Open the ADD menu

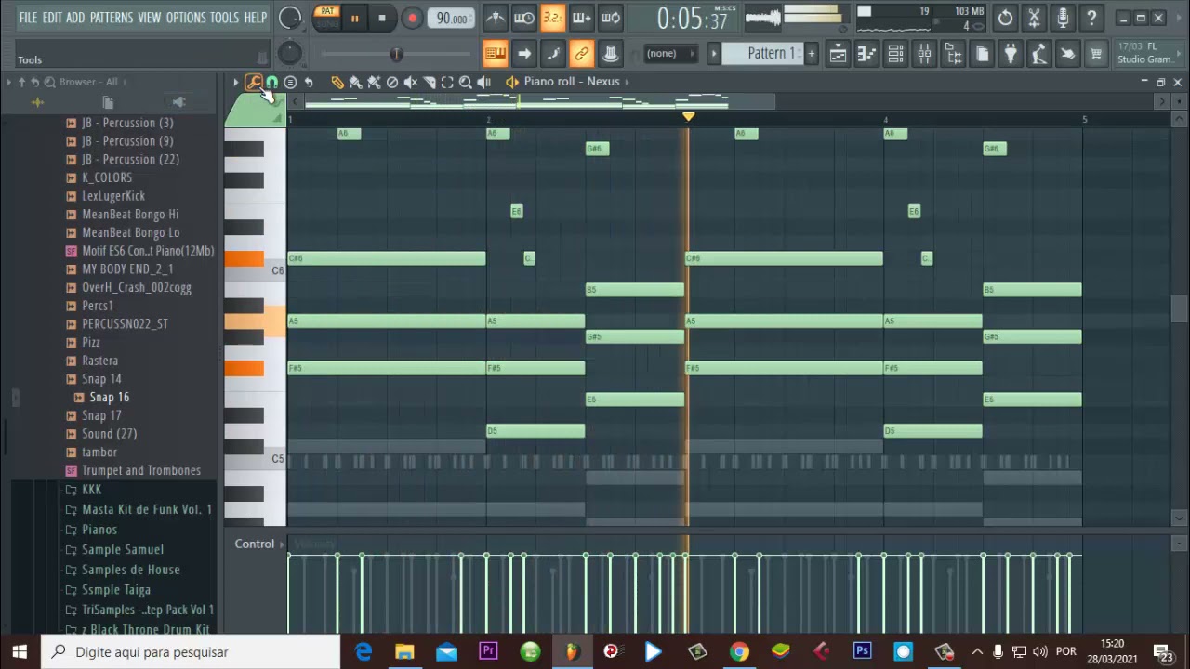click(75, 18)
